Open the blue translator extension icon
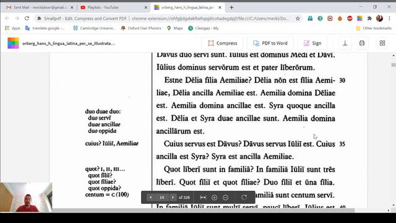The height and width of the screenshot is (223, 396). pos(310,19)
